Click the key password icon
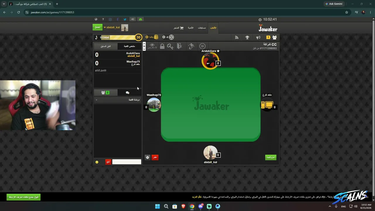375x211 pixels. pyautogui.click(x=170, y=46)
